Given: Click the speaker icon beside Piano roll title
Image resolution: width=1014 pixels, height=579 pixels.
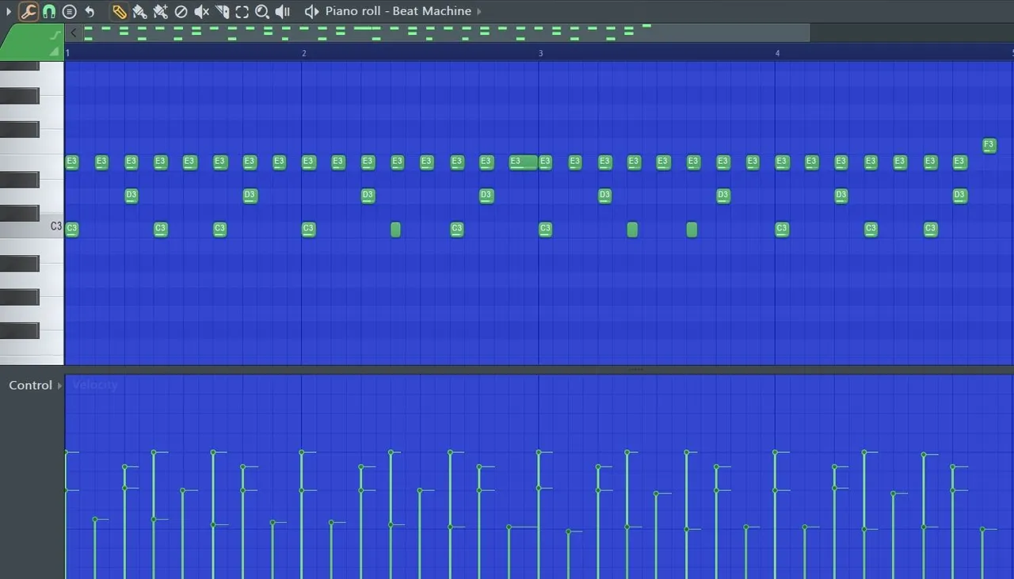Looking at the screenshot, I should tap(312, 11).
